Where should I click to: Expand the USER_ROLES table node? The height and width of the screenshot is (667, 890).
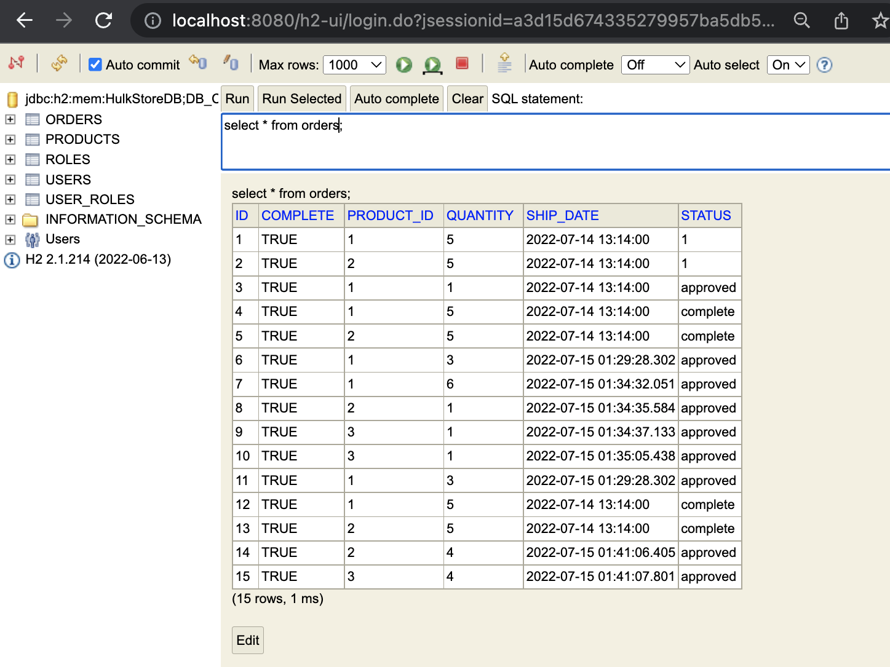10,199
